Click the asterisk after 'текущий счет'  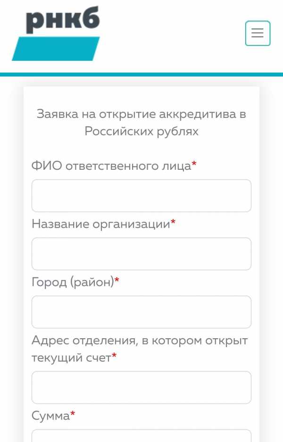(x=114, y=357)
